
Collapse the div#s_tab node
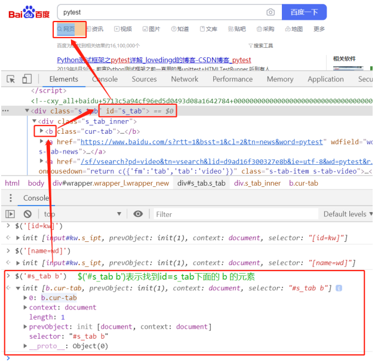(27, 111)
